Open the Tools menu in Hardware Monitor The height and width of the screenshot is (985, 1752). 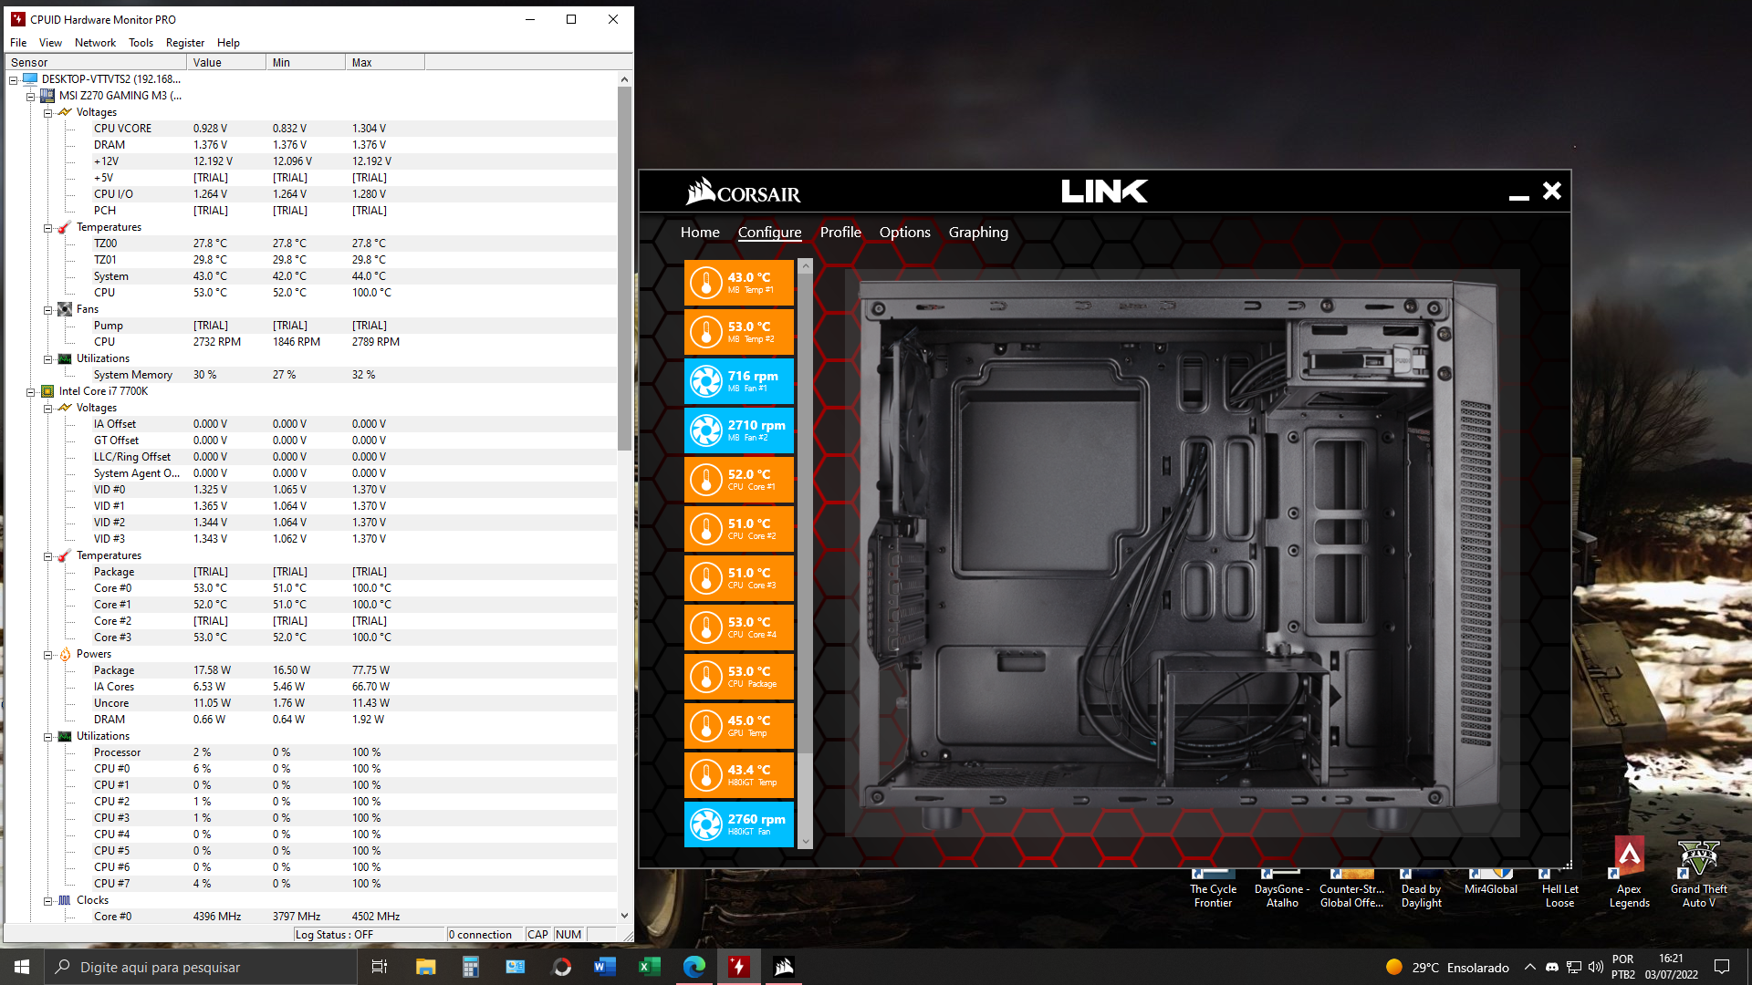click(141, 43)
